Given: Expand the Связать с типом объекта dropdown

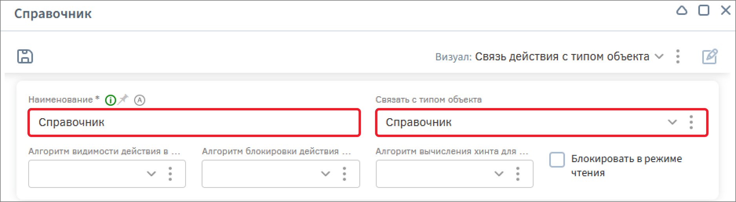Looking at the screenshot, I should coord(672,122).
